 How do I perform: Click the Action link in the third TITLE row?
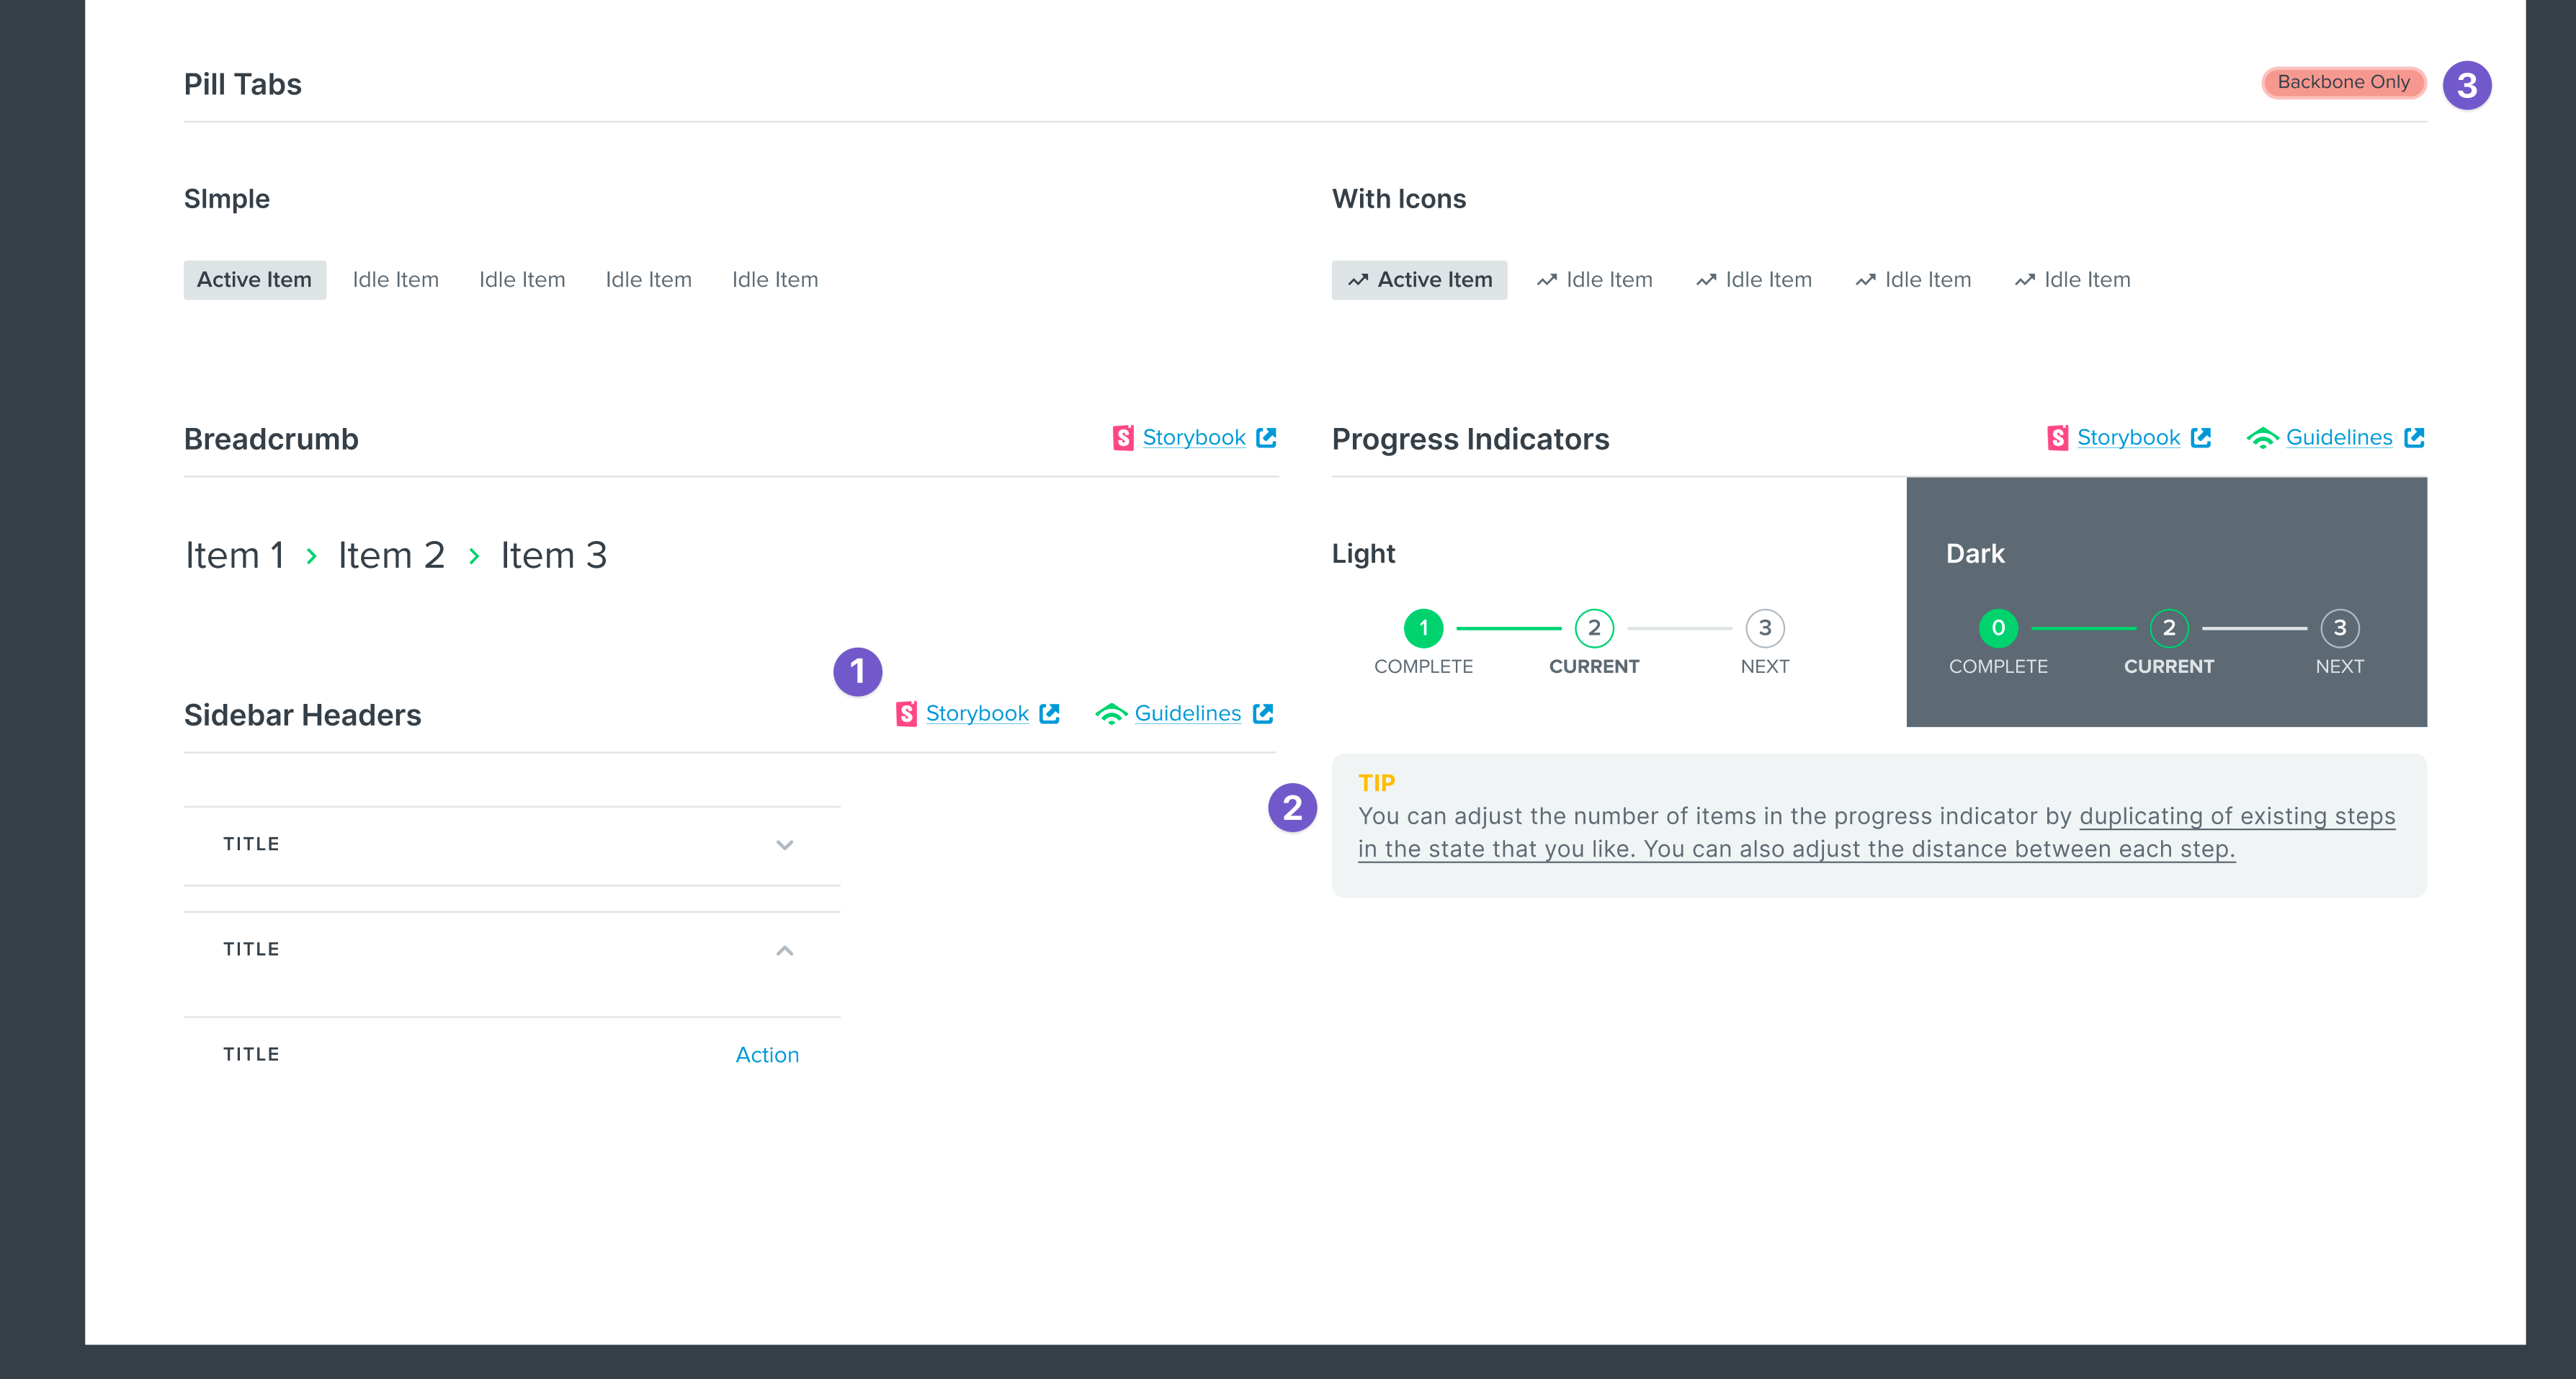(767, 1055)
